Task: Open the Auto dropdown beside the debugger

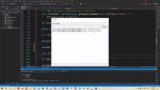Action: click(58, 4)
